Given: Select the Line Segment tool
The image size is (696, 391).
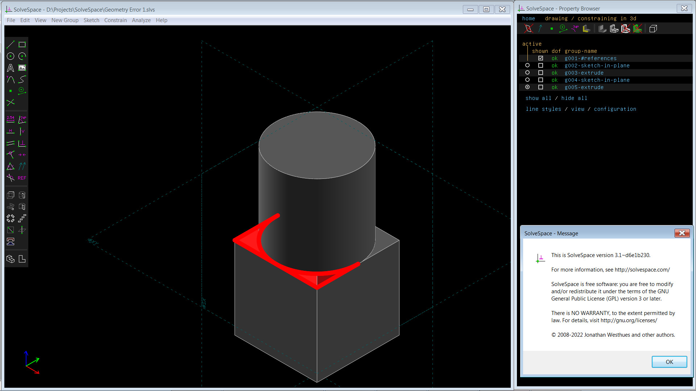Looking at the screenshot, I should (10, 44).
